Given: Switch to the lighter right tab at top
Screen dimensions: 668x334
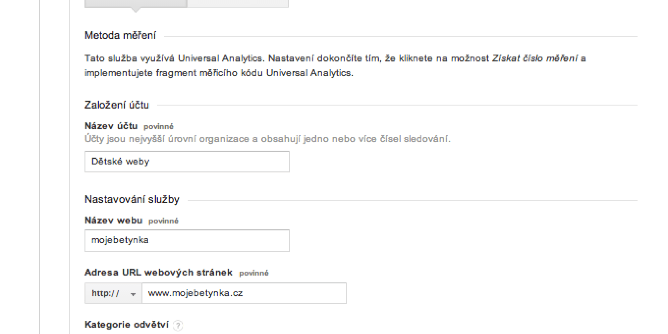Looking at the screenshot, I should (x=238, y=4).
